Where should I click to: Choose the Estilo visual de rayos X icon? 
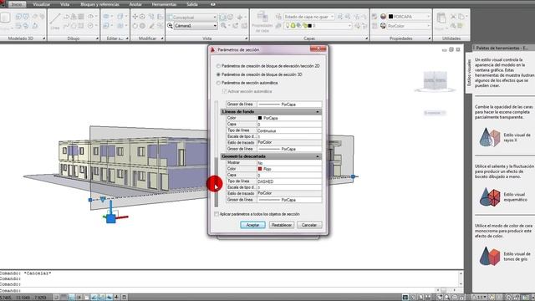pos(489,137)
